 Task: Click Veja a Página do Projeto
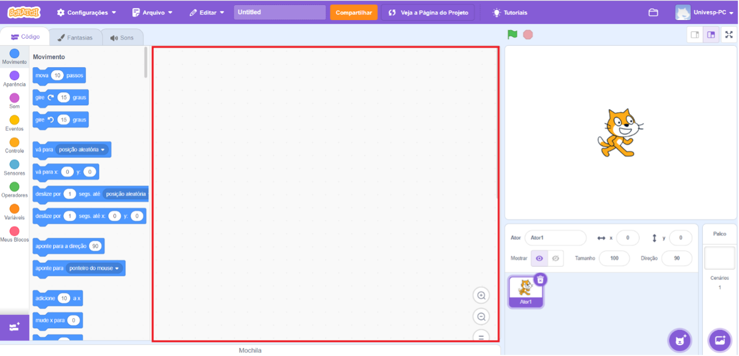coord(428,13)
